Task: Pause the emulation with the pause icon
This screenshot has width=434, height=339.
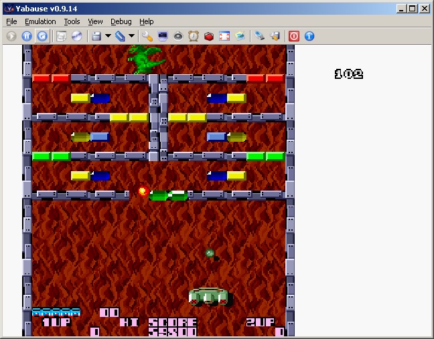Action: pos(27,36)
